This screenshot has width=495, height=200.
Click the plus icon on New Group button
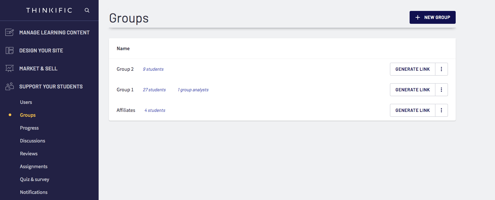point(418,17)
